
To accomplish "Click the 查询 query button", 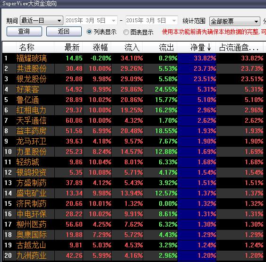I will pos(24,31).
